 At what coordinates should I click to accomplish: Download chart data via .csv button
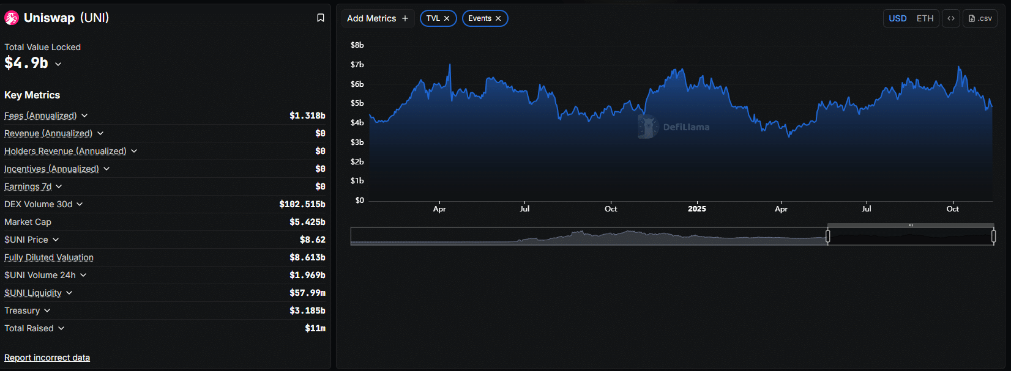[980, 18]
